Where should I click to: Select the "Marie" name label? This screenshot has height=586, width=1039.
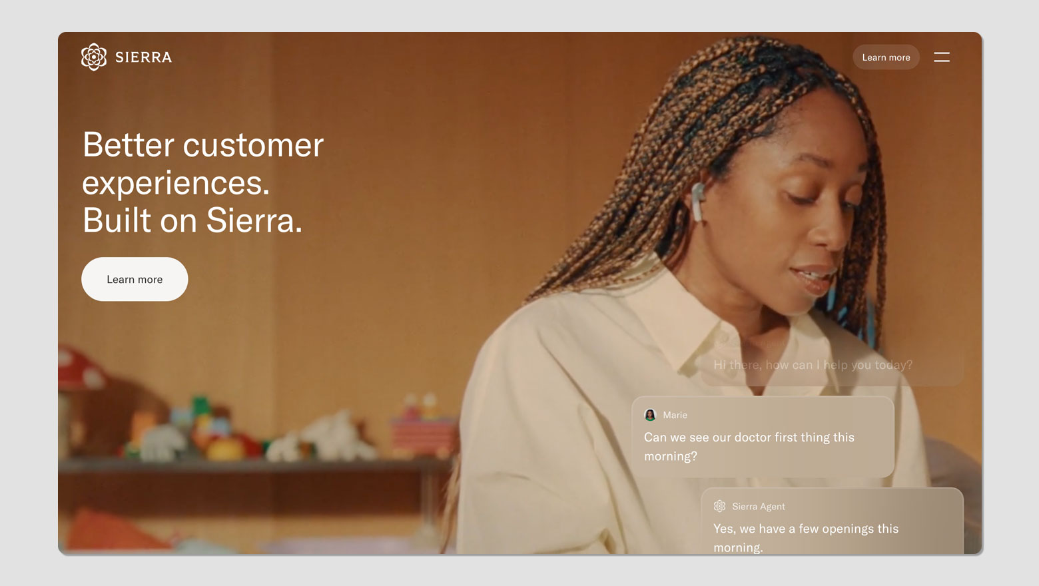[675, 415]
